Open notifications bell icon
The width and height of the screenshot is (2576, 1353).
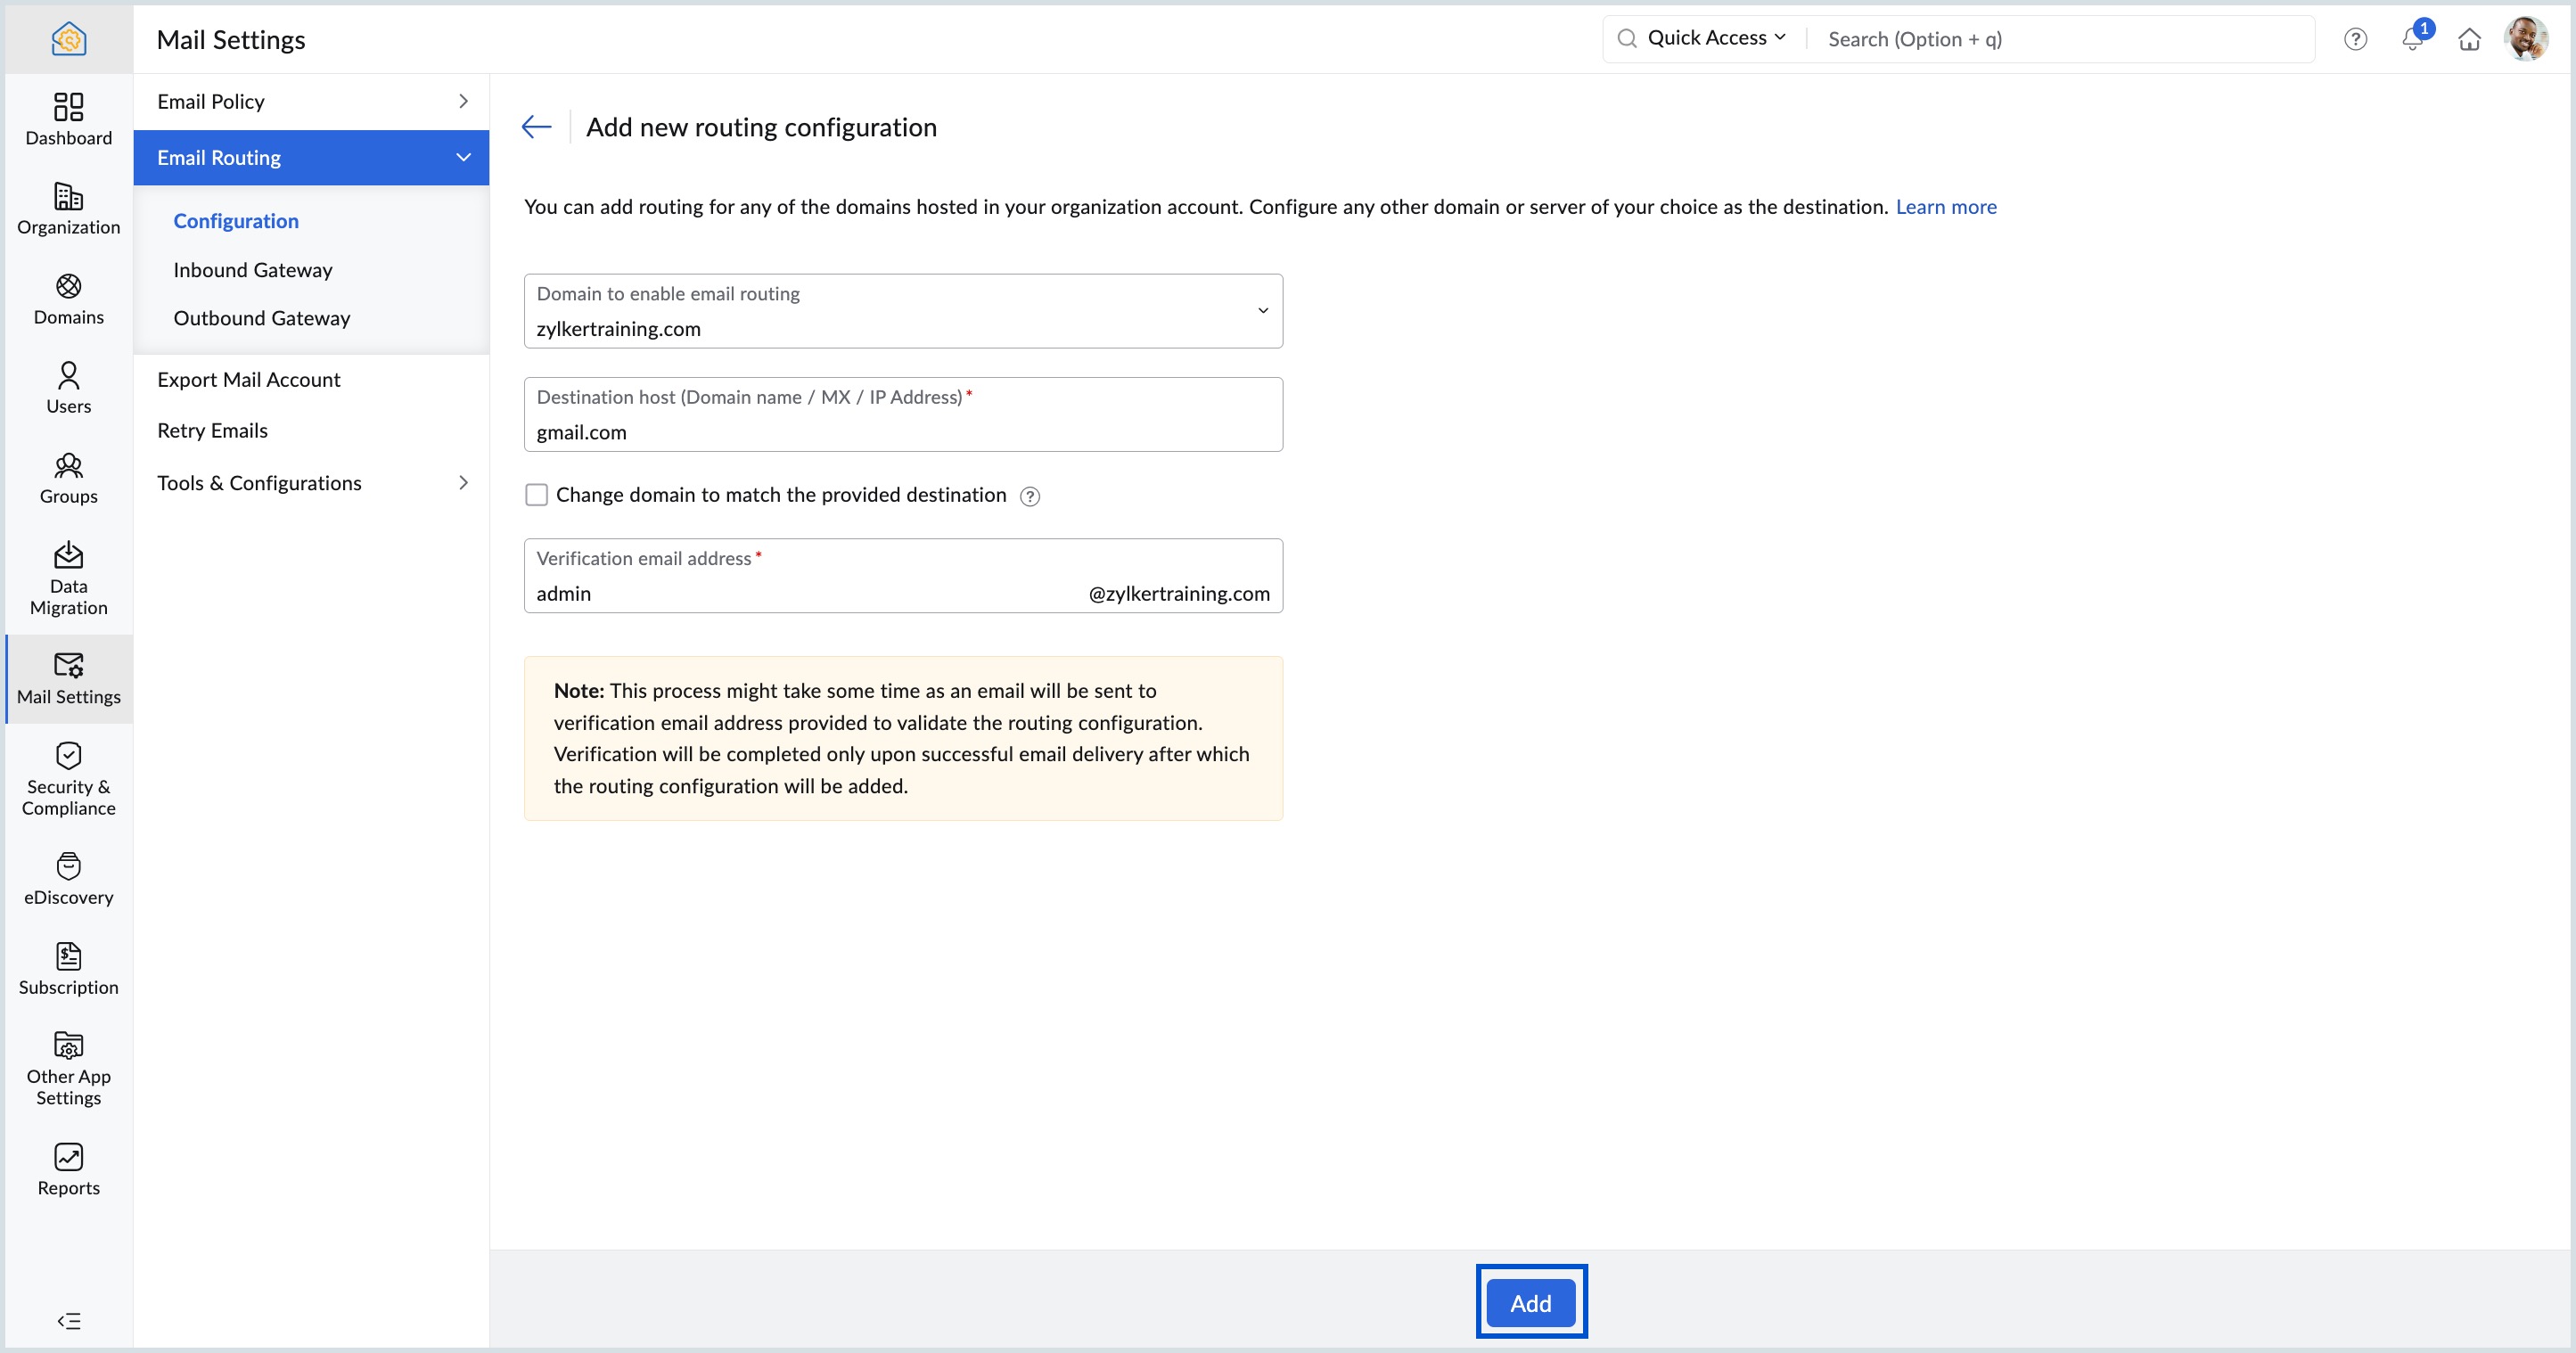click(x=2412, y=39)
